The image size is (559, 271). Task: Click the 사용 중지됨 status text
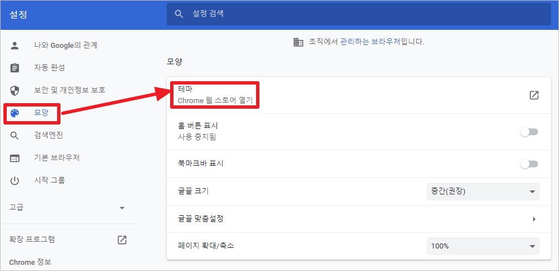tap(197, 136)
